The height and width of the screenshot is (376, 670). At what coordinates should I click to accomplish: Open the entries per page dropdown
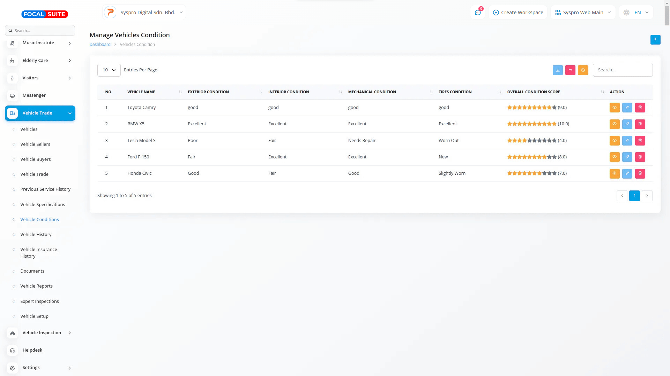[x=109, y=70]
